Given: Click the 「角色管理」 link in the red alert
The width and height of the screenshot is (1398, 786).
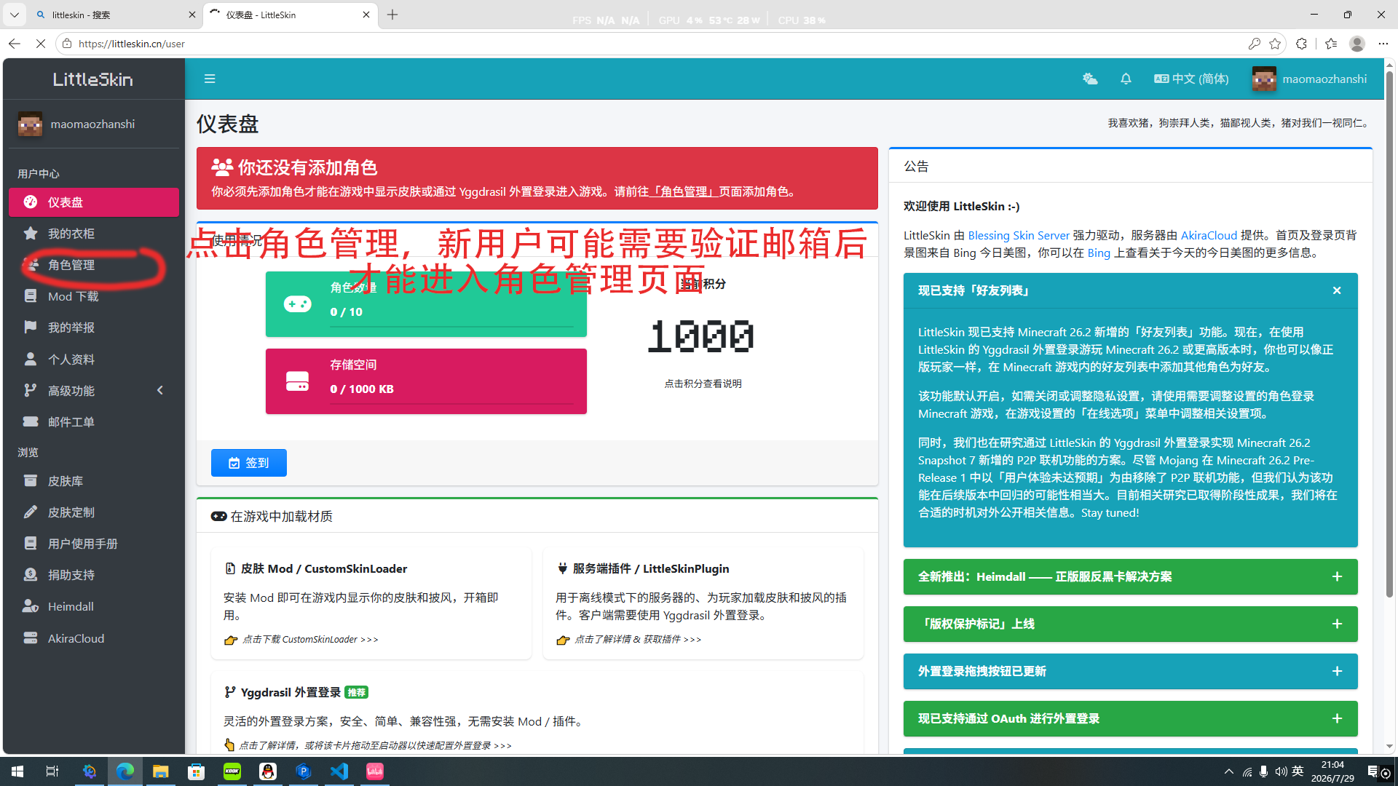Looking at the screenshot, I should [x=684, y=191].
